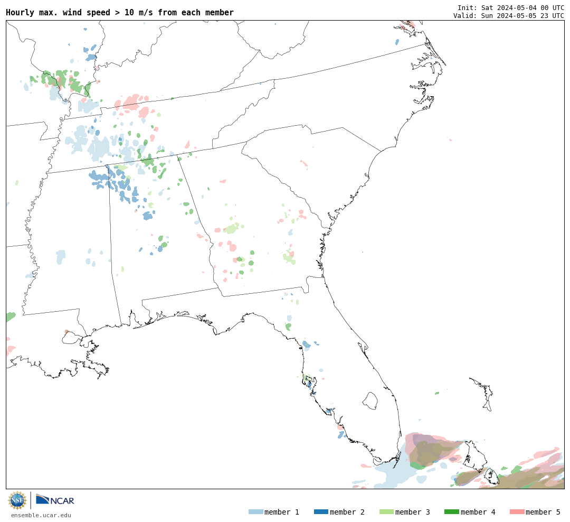Click the 'member 1' legend label
This screenshot has width=570, height=522.
(282, 512)
